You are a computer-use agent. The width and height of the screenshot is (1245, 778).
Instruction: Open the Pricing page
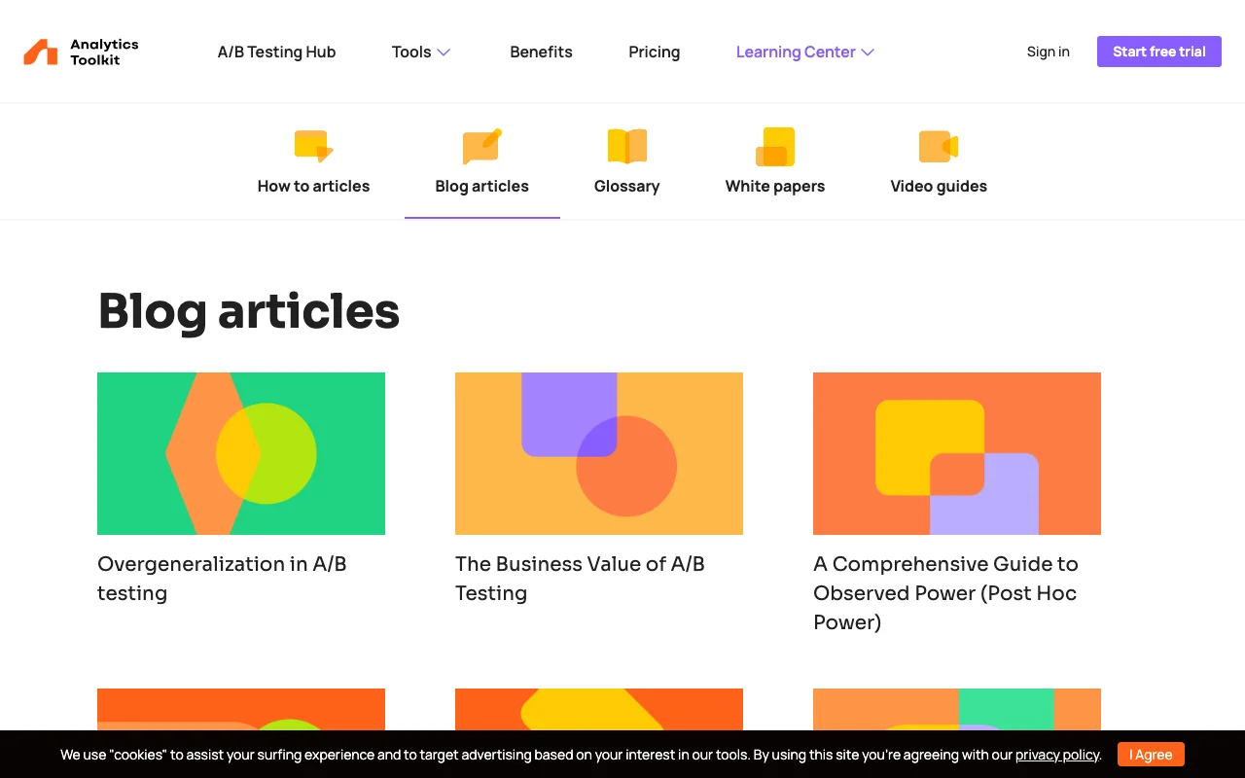654,52
